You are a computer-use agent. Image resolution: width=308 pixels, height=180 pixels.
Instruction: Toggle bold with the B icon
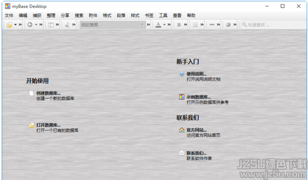[179, 25]
